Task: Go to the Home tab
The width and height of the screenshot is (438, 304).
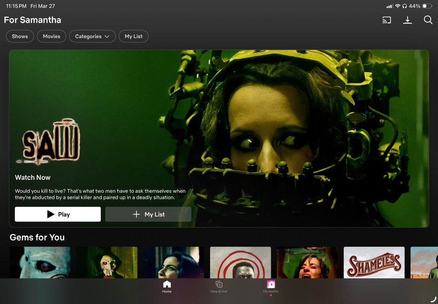Action: (x=167, y=287)
